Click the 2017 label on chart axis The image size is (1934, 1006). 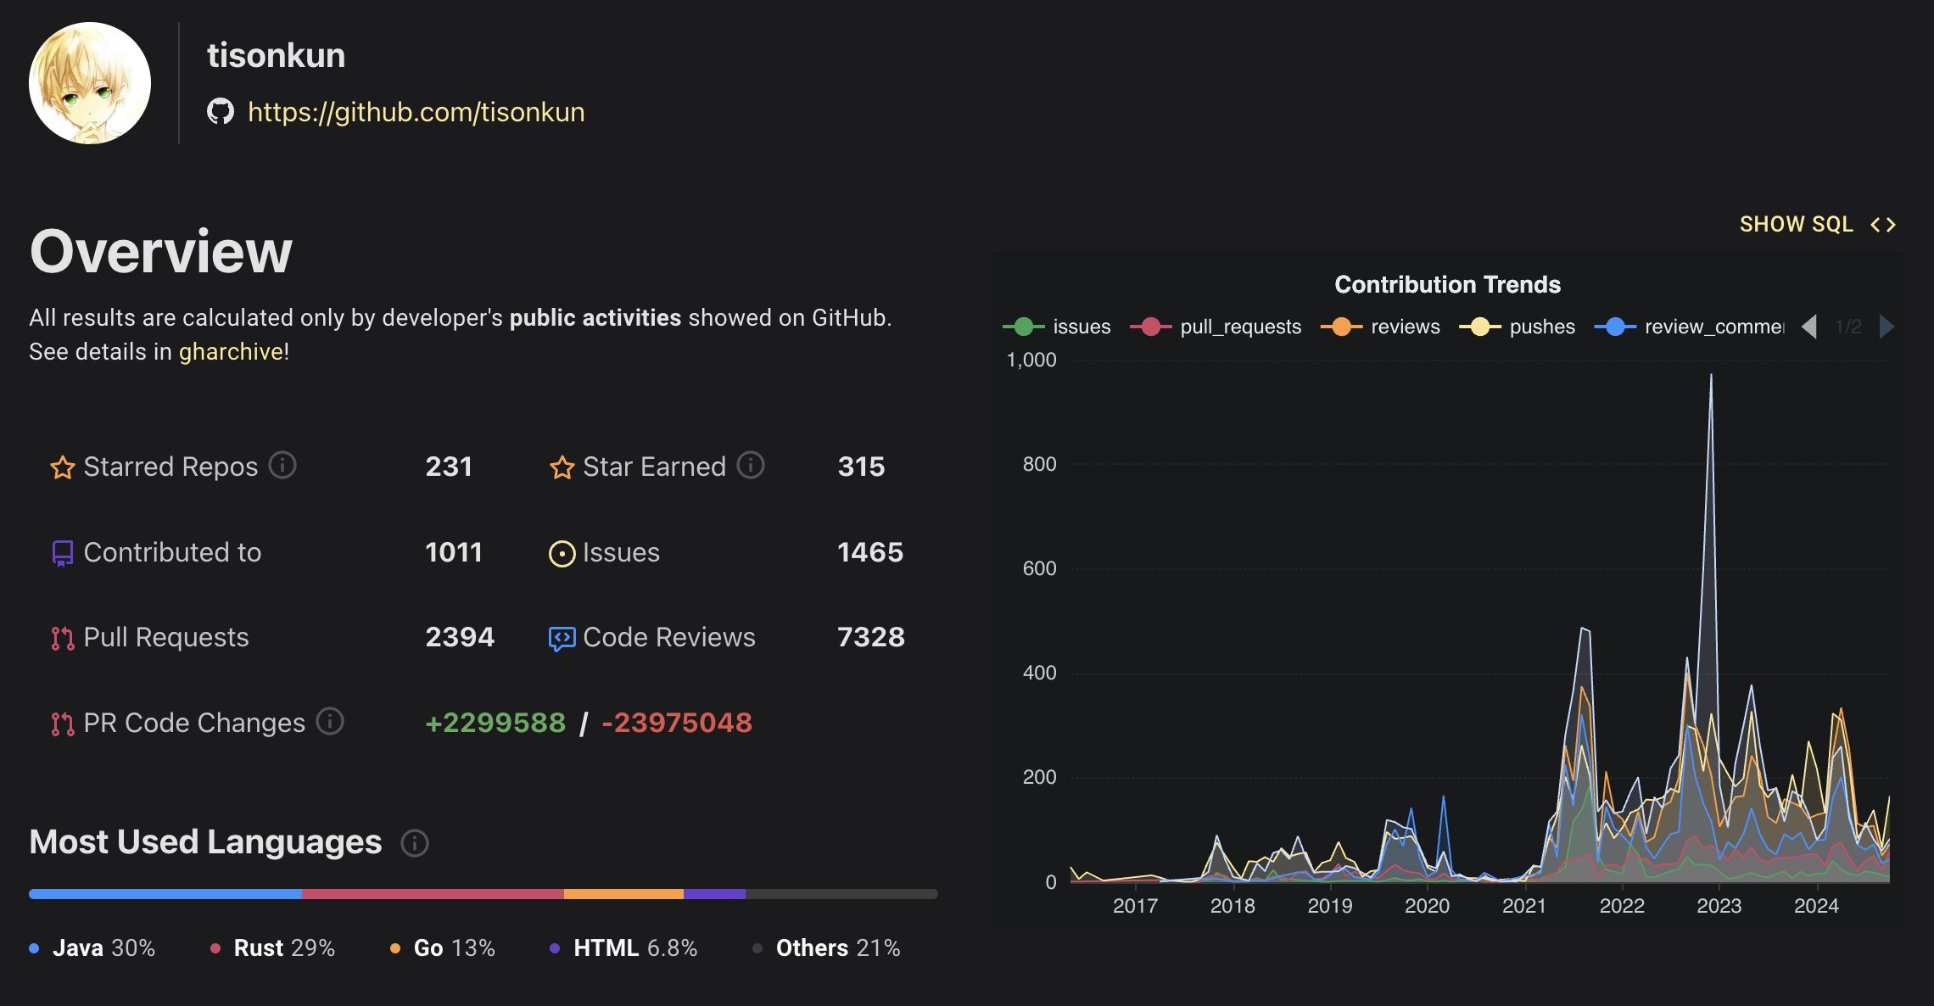coord(1135,906)
